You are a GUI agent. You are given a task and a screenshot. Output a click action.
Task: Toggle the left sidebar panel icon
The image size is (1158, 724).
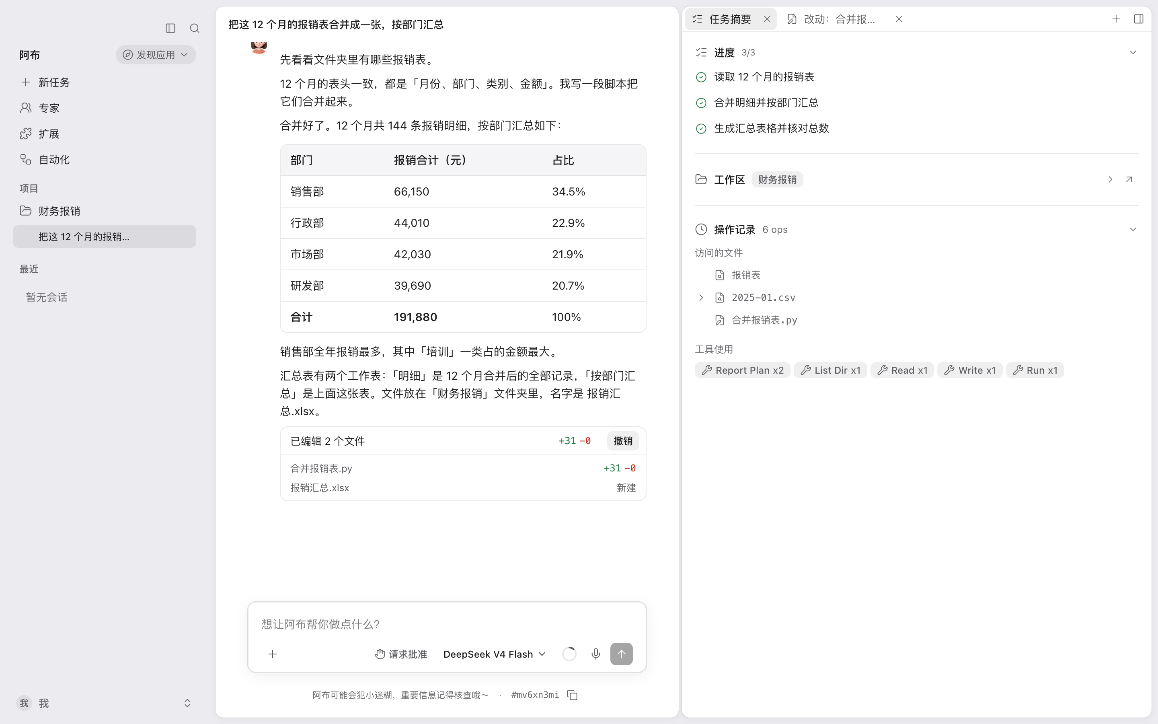tap(170, 28)
